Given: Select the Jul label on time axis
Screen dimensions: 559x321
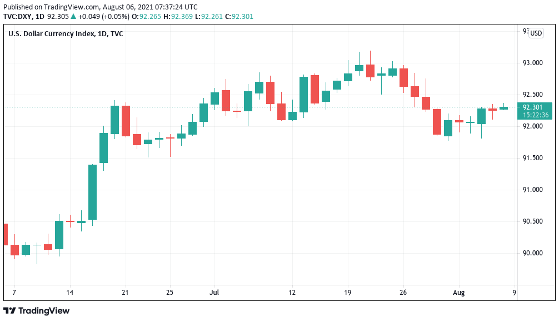Looking at the screenshot, I should (214, 292).
